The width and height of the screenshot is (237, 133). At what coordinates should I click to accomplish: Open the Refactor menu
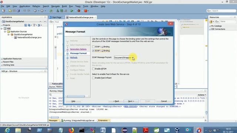(36, 6)
